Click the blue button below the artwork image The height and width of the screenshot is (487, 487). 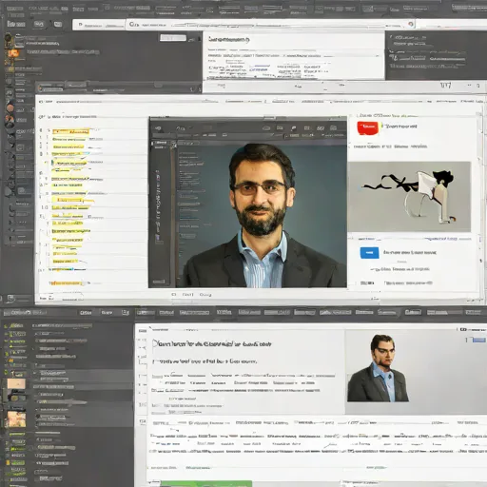[369, 253]
